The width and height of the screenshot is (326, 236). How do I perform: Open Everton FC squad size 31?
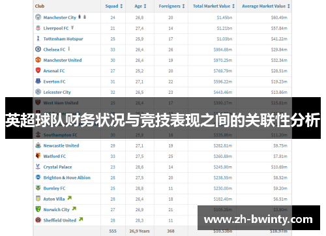click(x=113, y=81)
